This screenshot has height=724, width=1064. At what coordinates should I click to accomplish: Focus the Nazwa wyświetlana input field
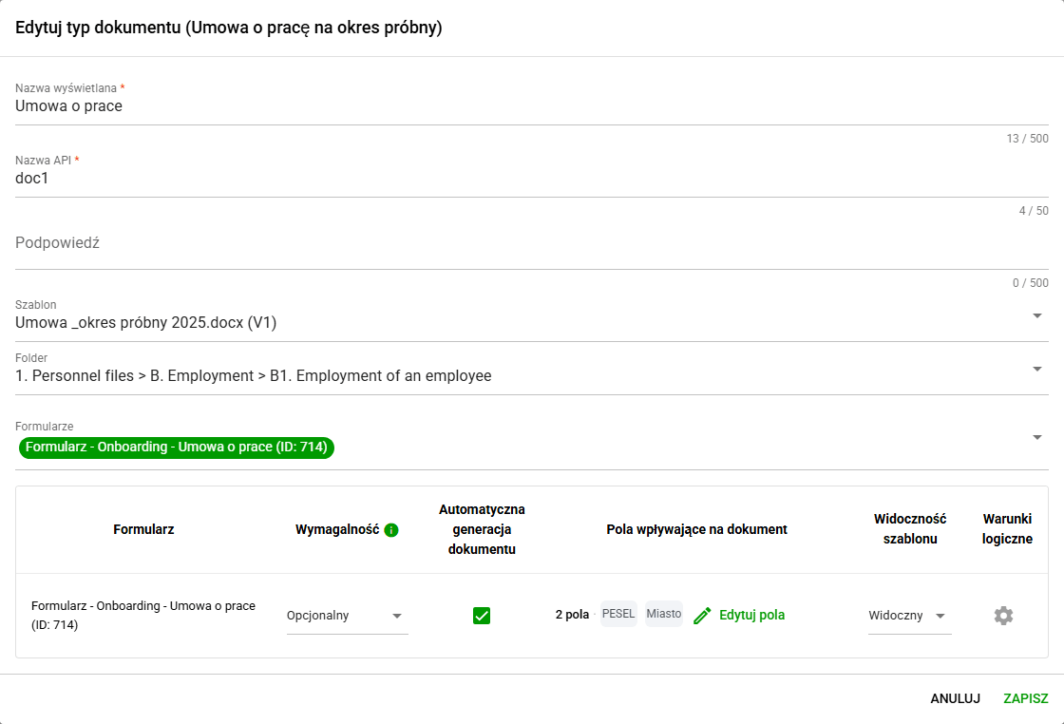coord(531,105)
